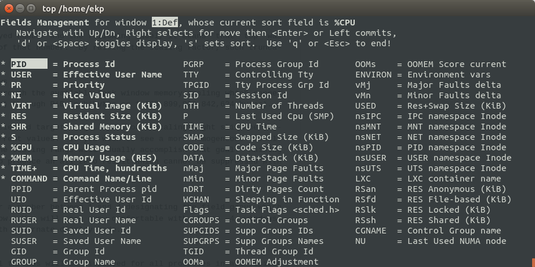Maximize the top terminal window
535x267 pixels.
point(31,8)
